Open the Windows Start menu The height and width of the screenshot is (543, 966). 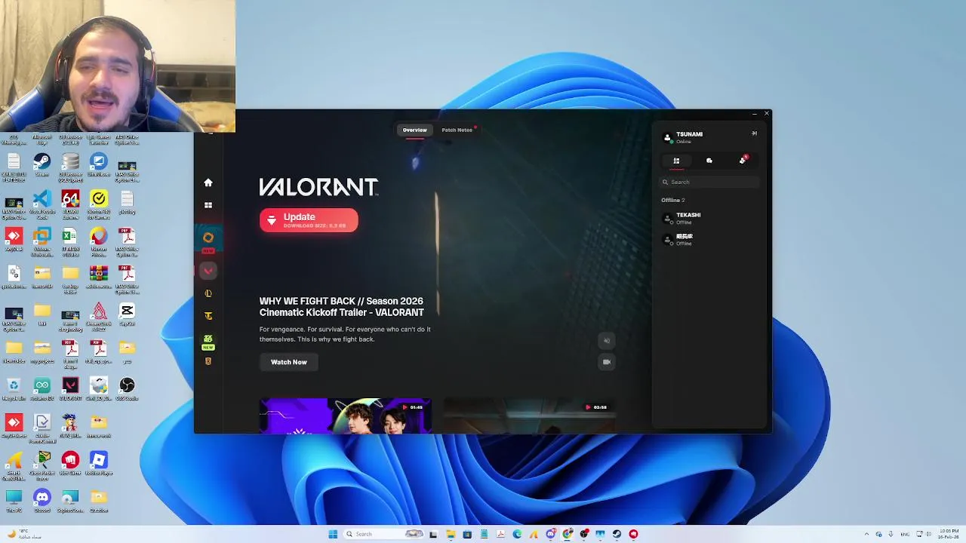[333, 534]
